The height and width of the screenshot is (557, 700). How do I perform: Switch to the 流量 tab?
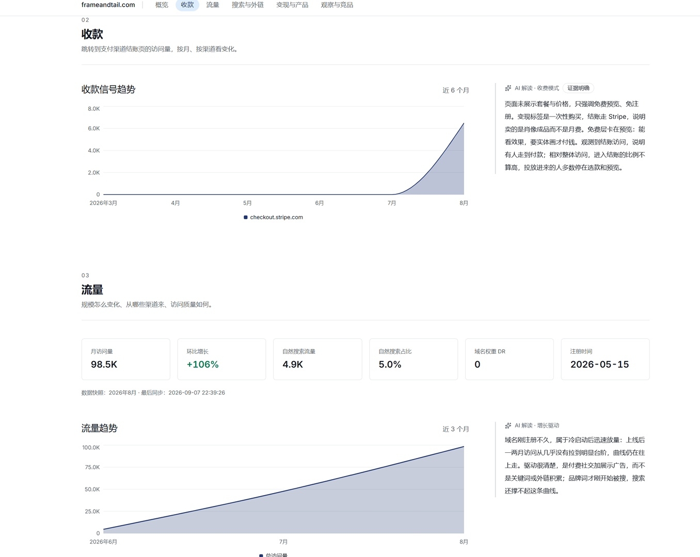(213, 5)
